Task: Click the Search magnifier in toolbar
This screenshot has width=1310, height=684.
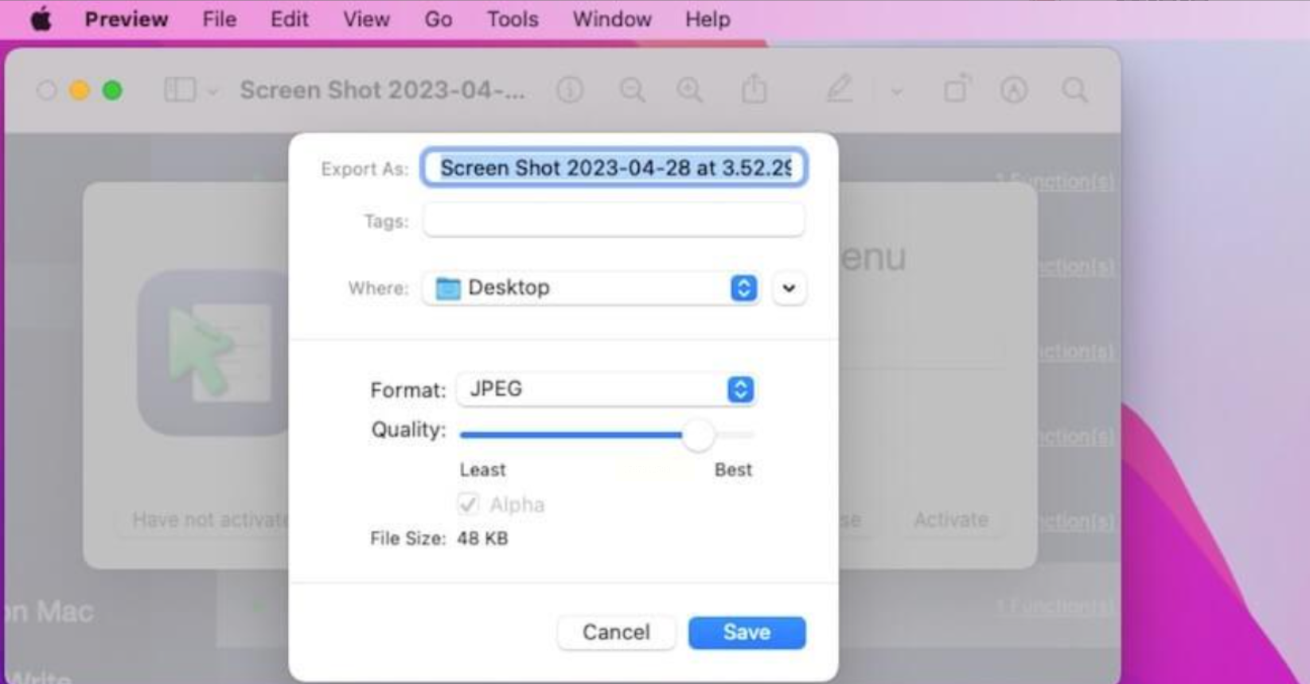Action: (1074, 90)
